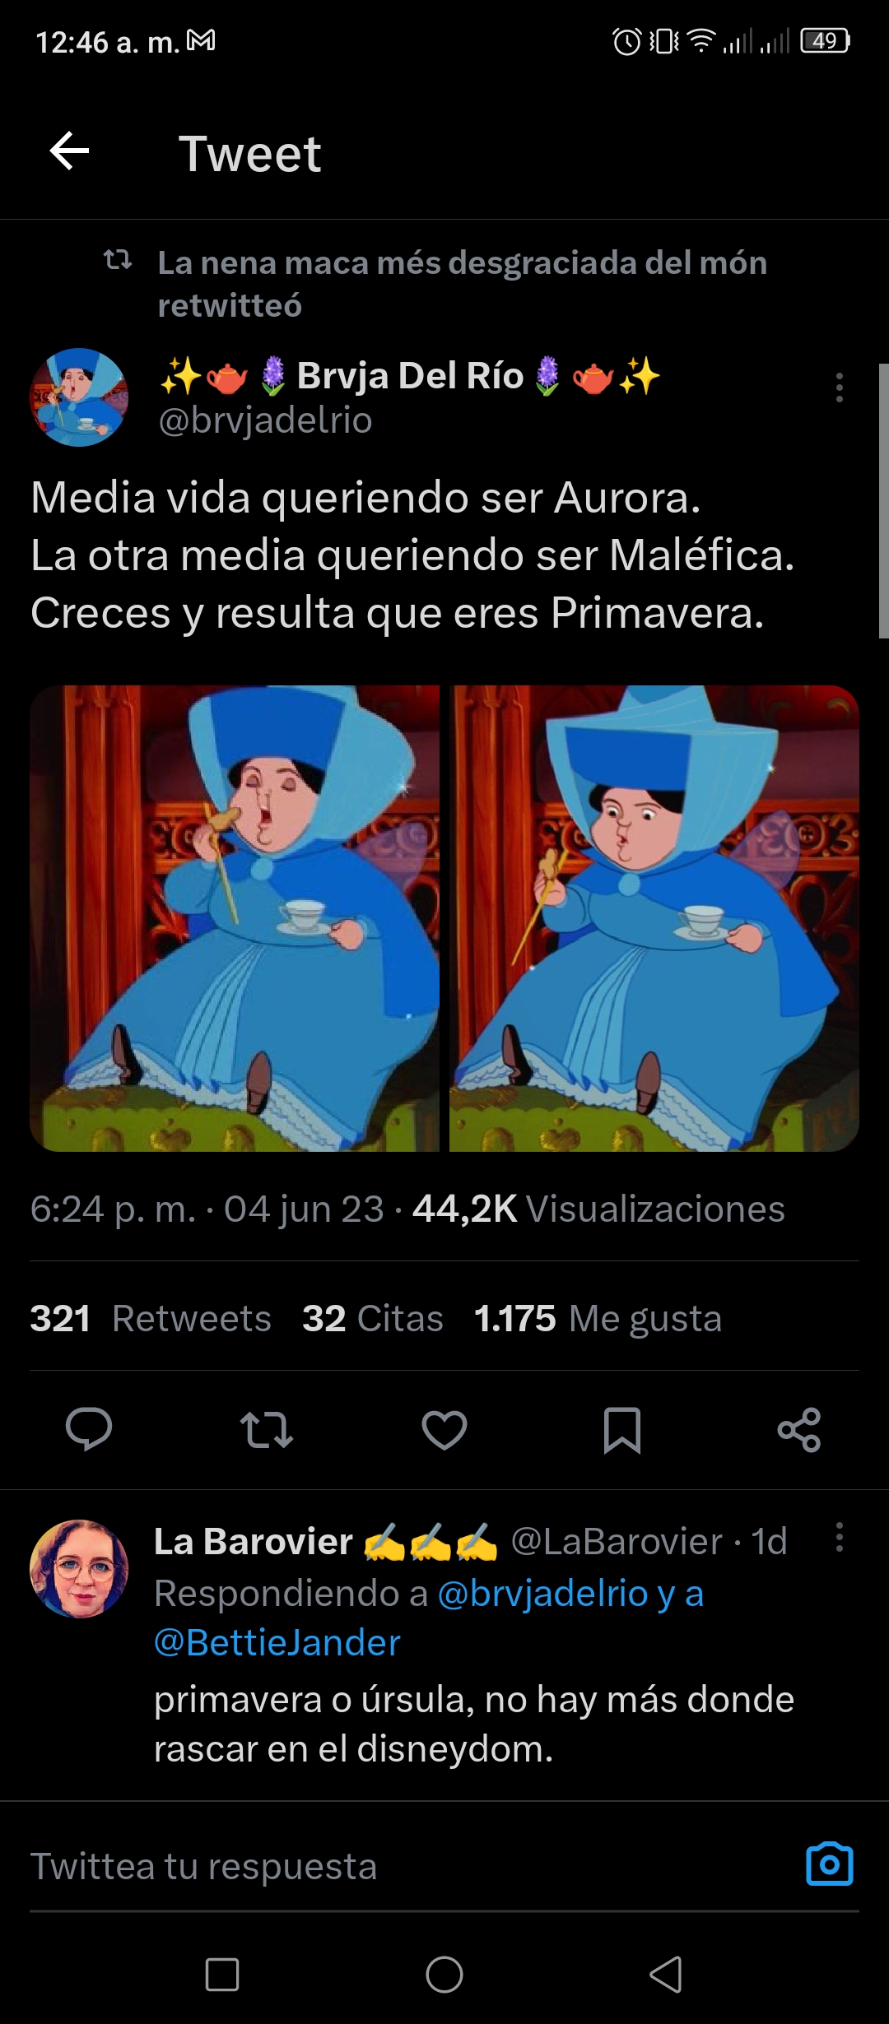
Task: Focus the Twittea tu respuesta field
Action: point(412,1865)
